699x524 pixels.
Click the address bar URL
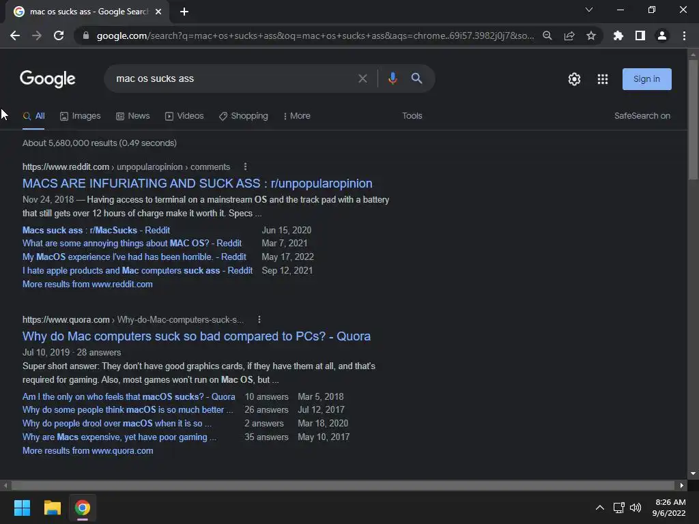(x=315, y=35)
